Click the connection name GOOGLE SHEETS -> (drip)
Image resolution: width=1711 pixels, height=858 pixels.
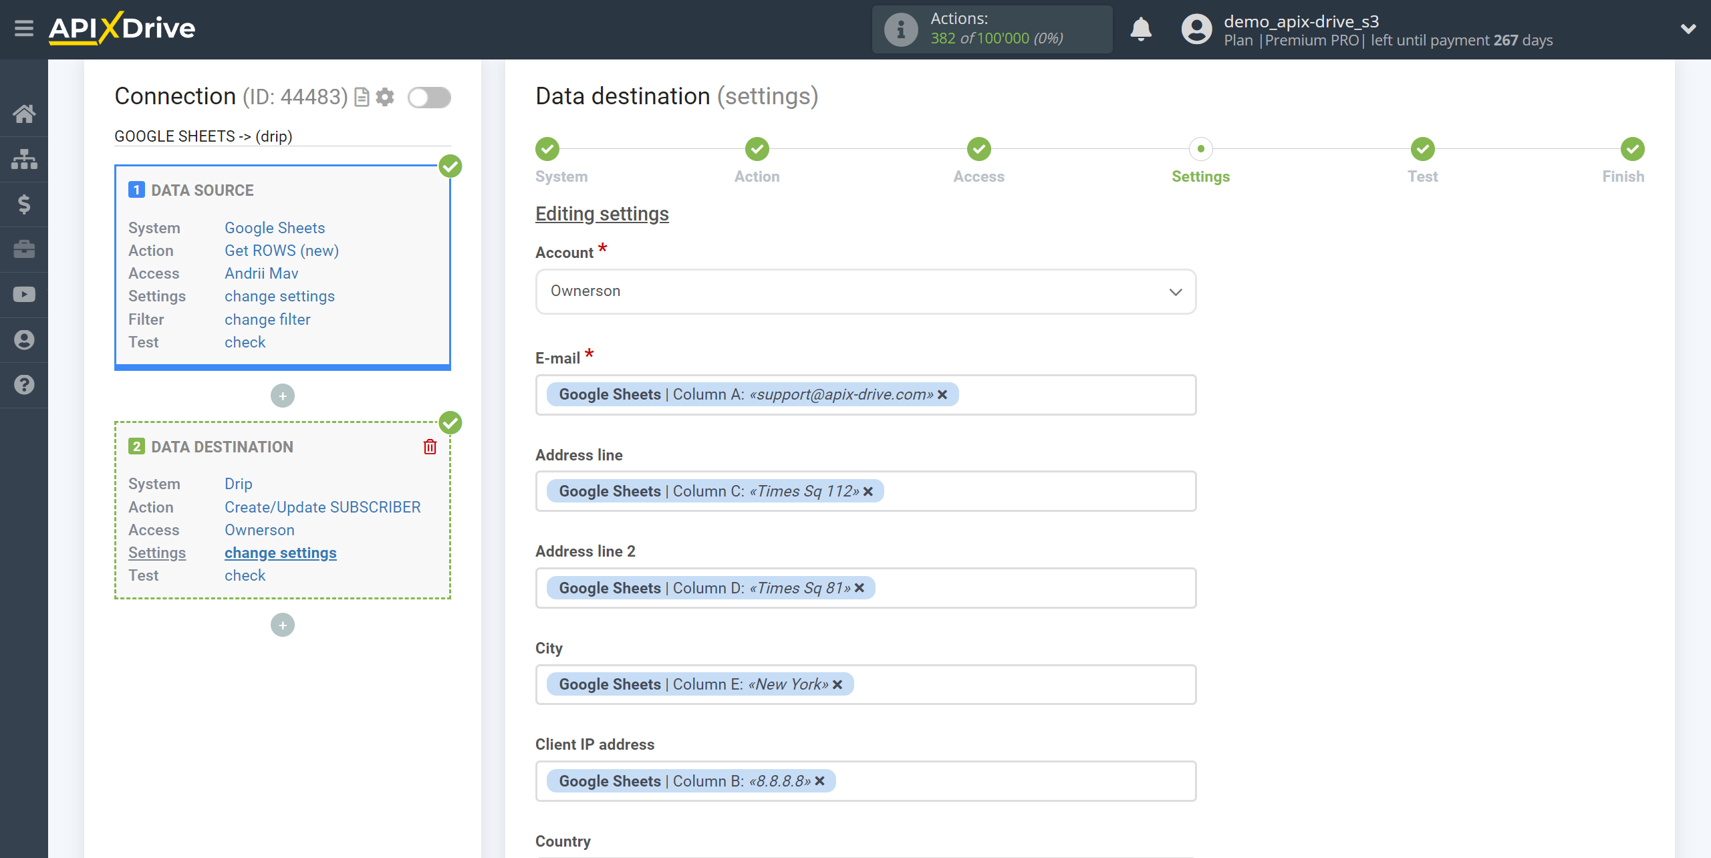coord(204,136)
